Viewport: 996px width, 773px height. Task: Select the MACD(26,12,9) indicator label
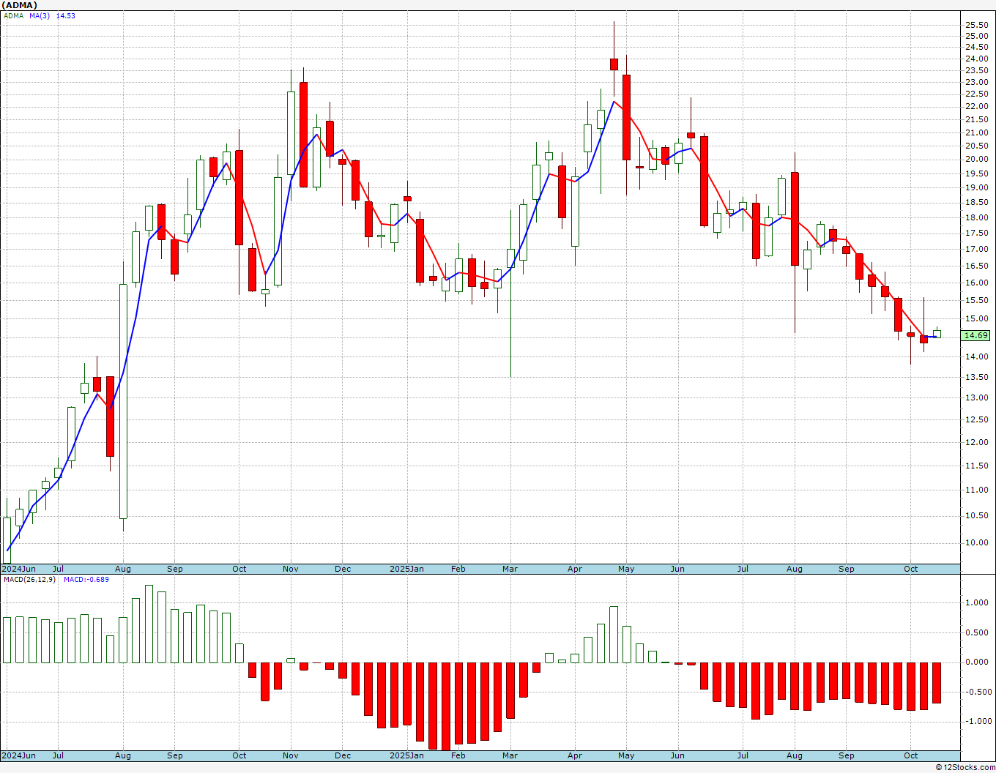coord(29,580)
